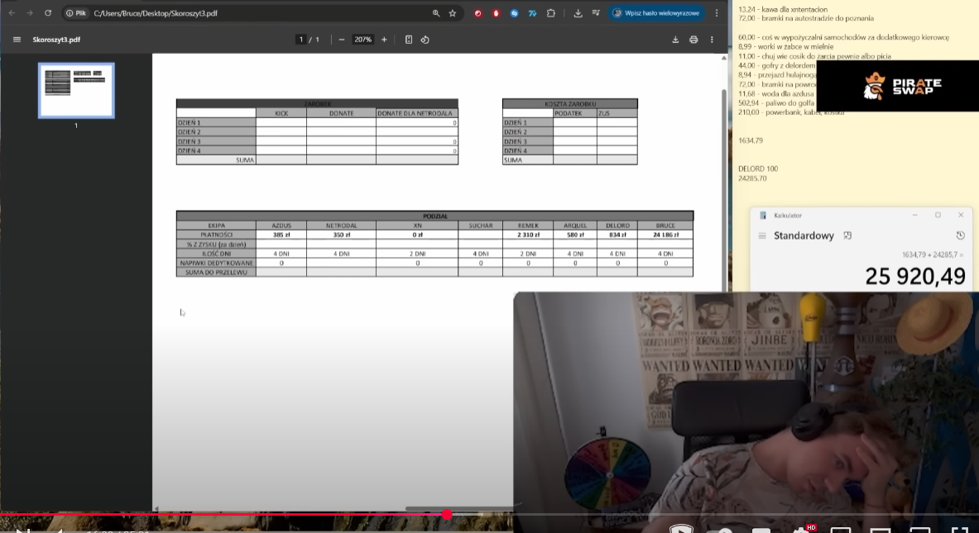Open the browser downloads icon
Viewport: 979px width, 533px height.
[x=578, y=13]
